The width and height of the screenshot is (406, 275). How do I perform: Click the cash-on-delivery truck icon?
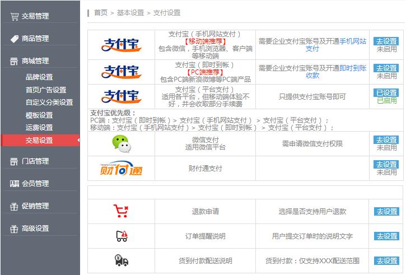(122, 260)
